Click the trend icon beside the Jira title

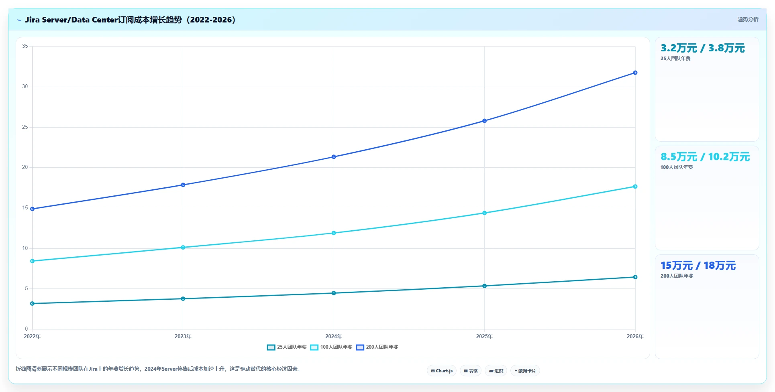19,20
